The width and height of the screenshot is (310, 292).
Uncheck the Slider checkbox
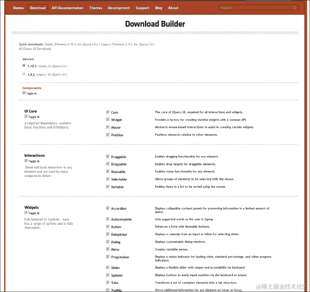108,267
